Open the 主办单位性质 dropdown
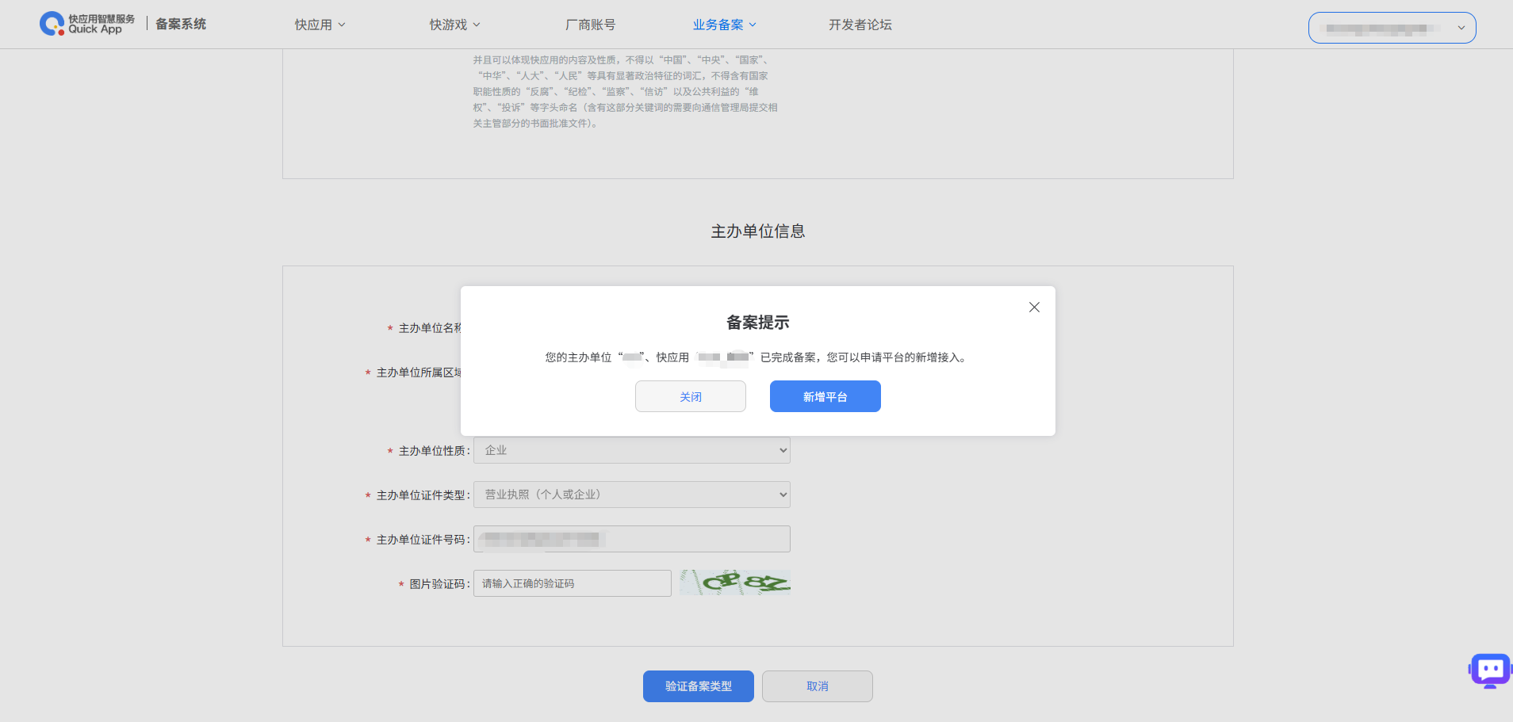 coord(631,450)
